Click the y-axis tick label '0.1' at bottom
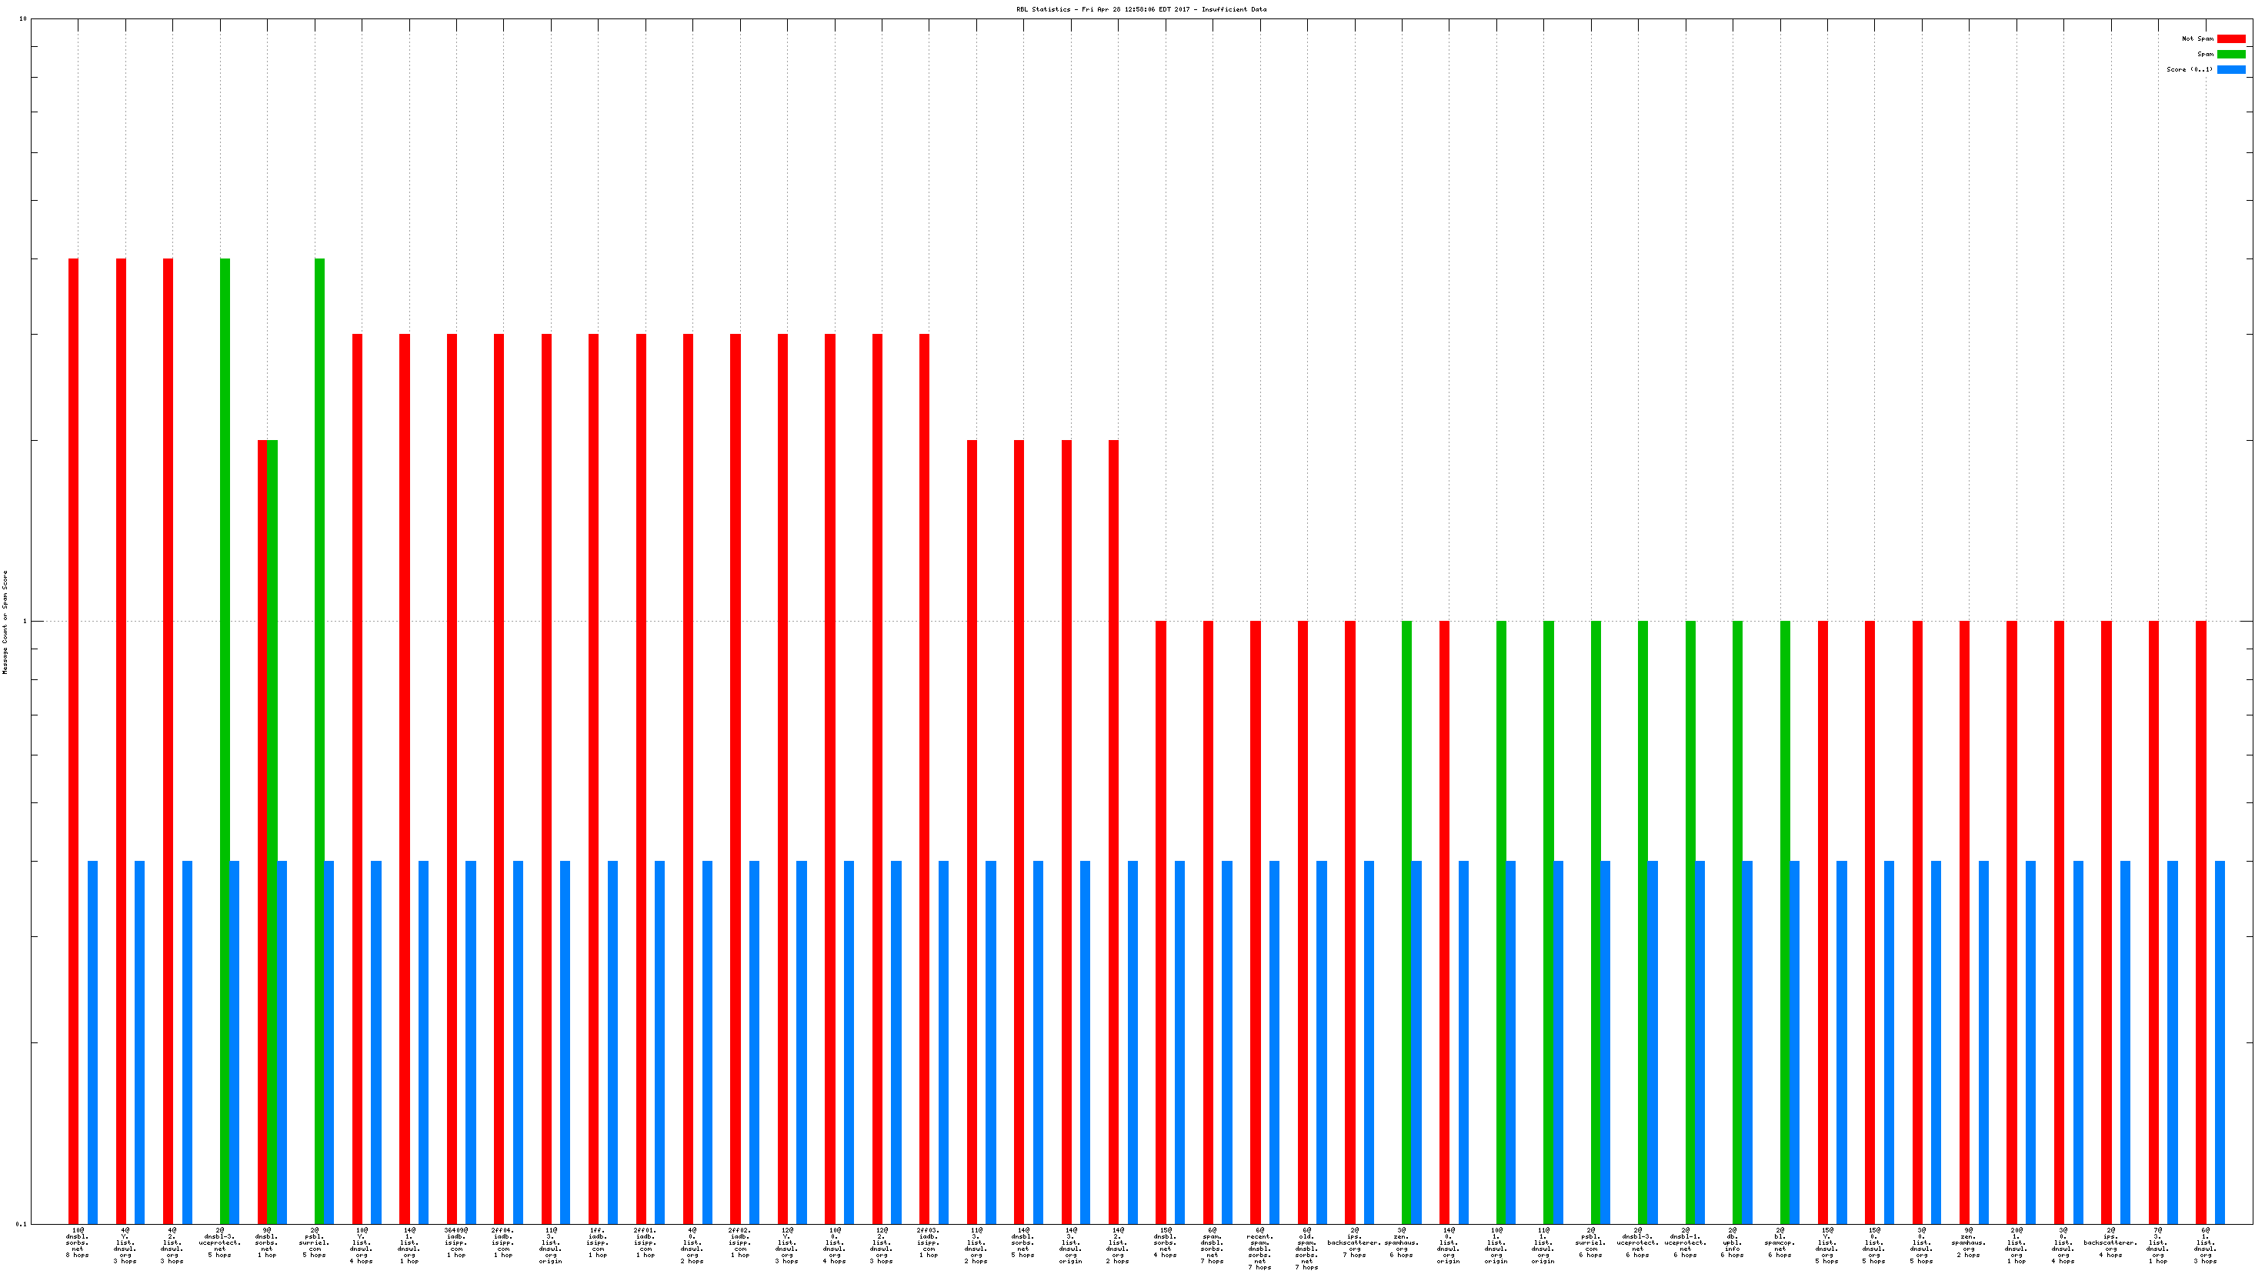The image size is (2265, 1274). (22, 1224)
